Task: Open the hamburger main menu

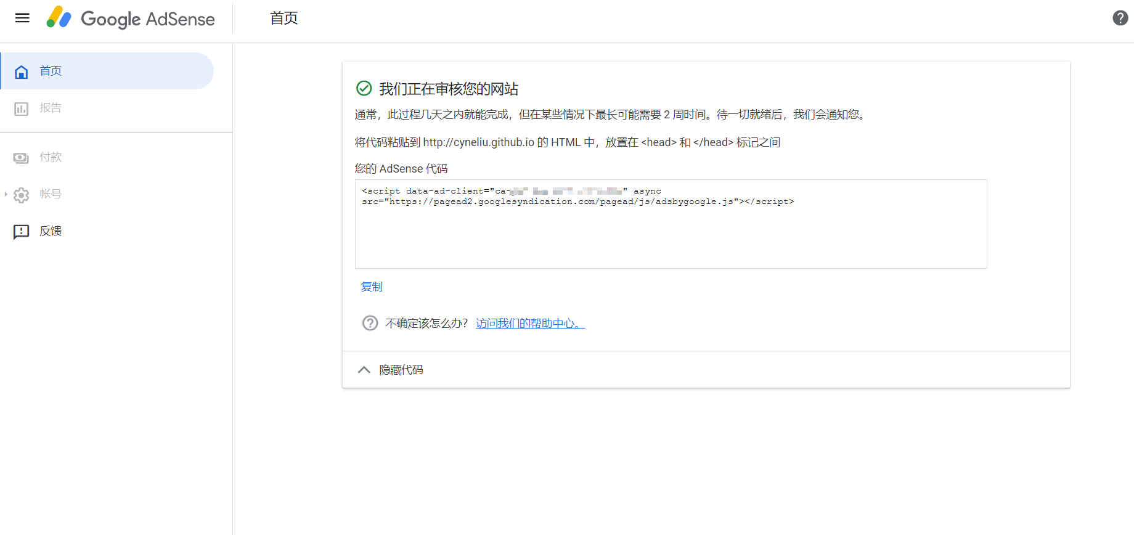Action: point(22,18)
